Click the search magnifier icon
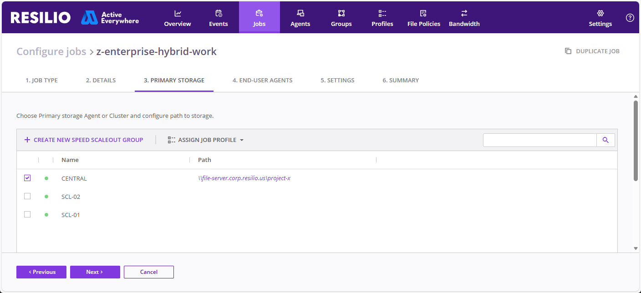 click(x=605, y=140)
